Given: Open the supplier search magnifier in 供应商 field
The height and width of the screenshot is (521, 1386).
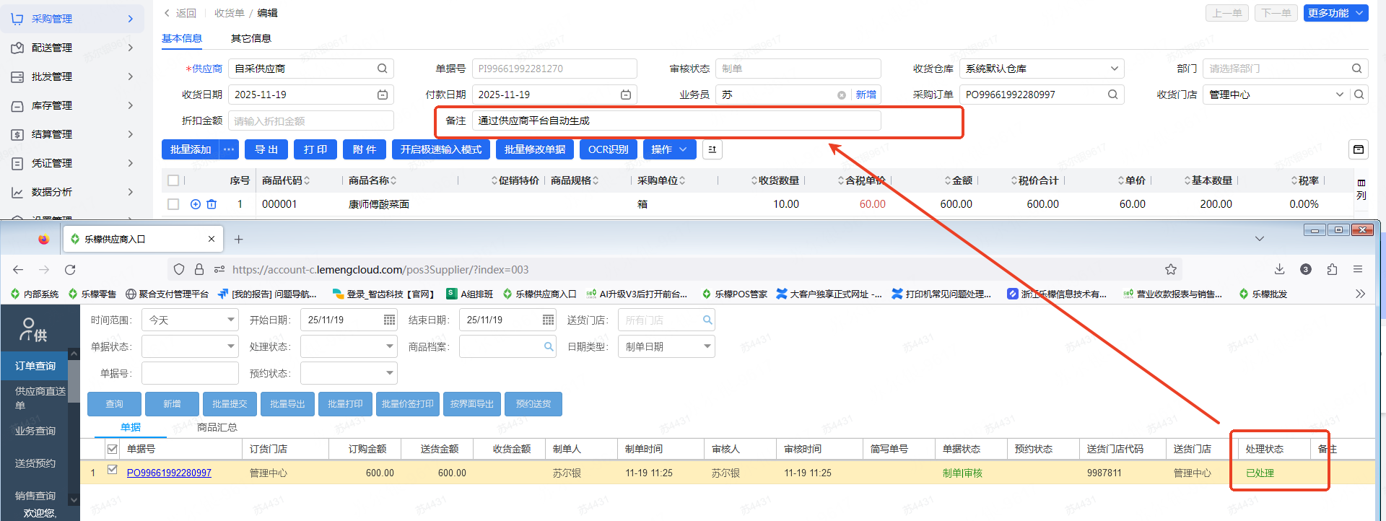Looking at the screenshot, I should point(382,69).
